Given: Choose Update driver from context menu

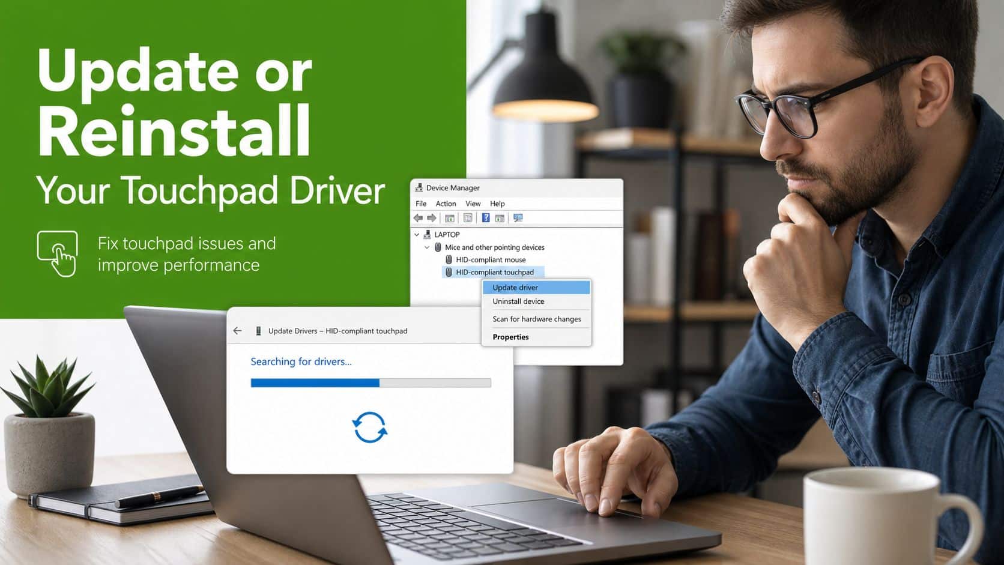Looking at the screenshot, I should pos(536,288).
